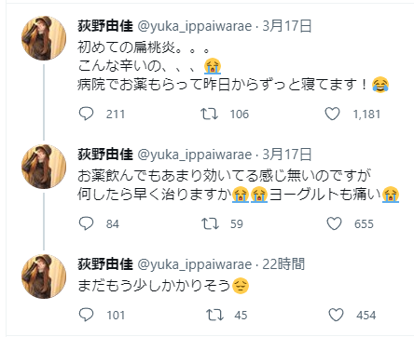The height and width of the screenshot is (337, 414).
Task: Open the 3月17日 timestamp of first tweet
Action: click(x=287, y=26)
